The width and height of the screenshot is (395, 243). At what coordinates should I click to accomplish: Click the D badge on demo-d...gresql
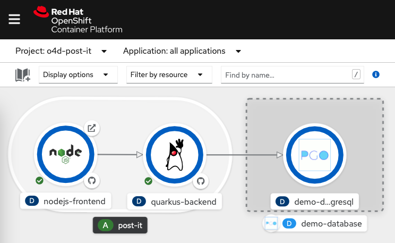pyautogui.click(x=282, y=202)
